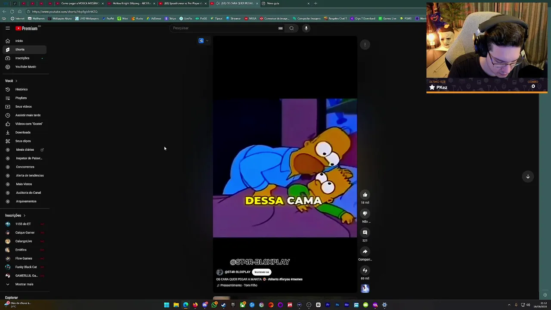
Task: Open Ideais diárias extension link
Action: click(25, 150)
